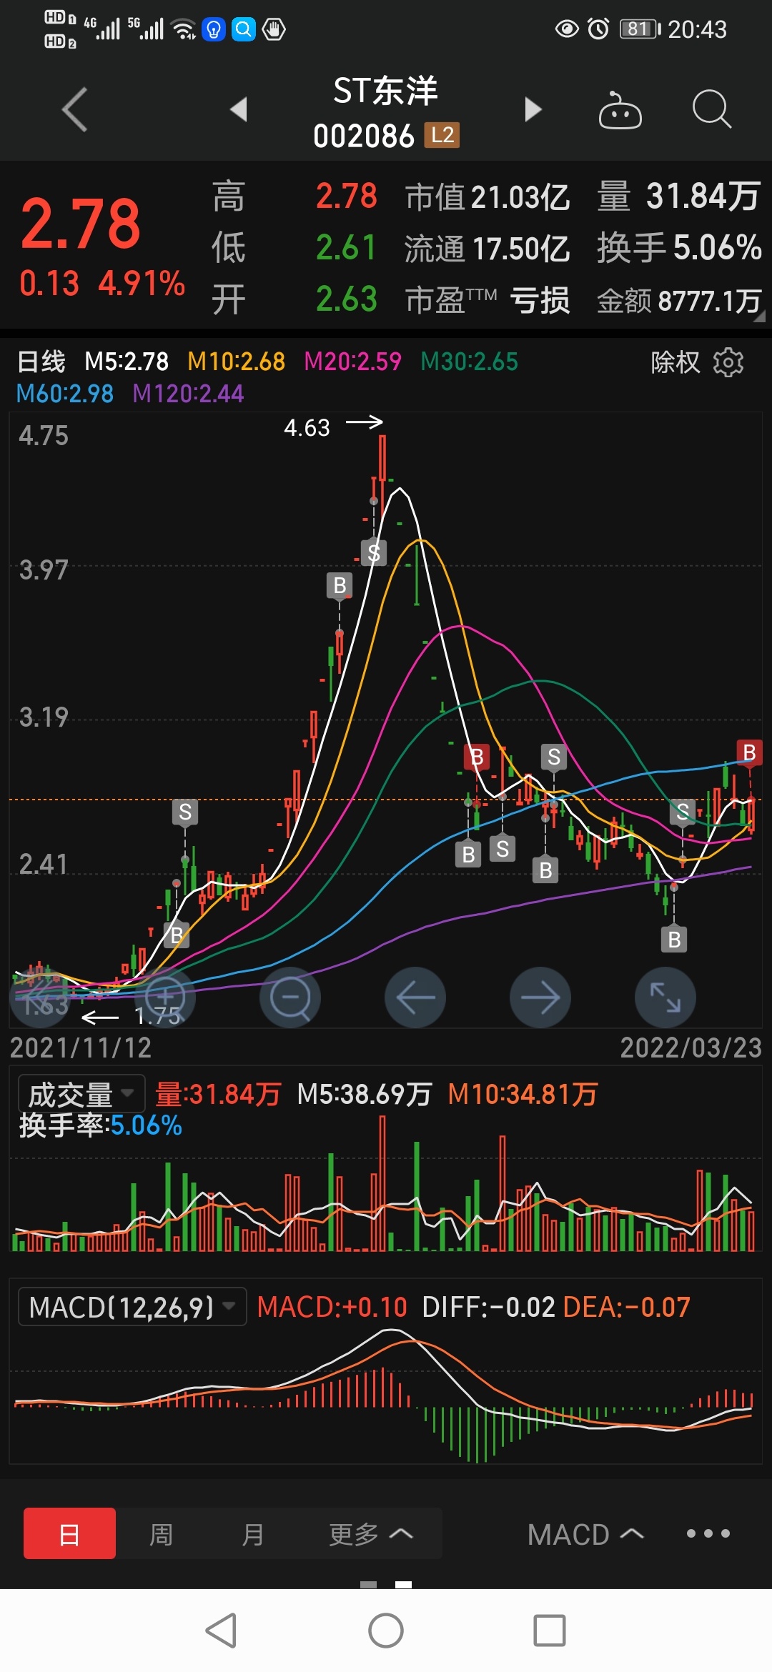The image size is (772, 1672).
Task: Tap the lowest B marker near chart bottom
Action: [674, 940]
